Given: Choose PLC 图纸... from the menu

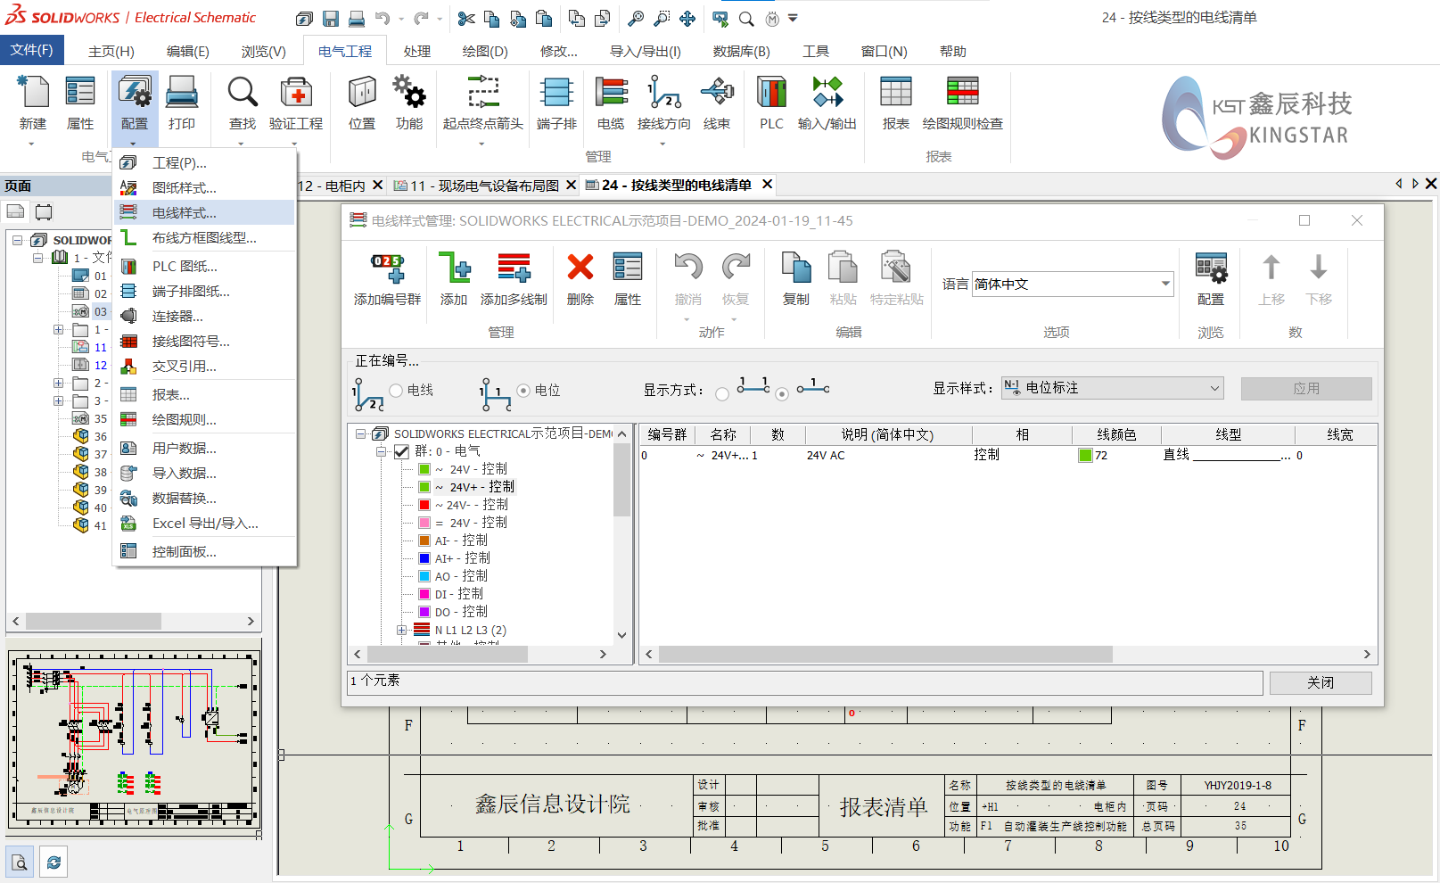Looking at the screenshot, I should pyautogui.click(x=205, y=266).
